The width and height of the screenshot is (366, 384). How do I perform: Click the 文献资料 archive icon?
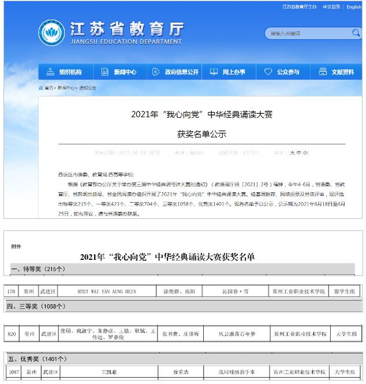click(322, 72)
